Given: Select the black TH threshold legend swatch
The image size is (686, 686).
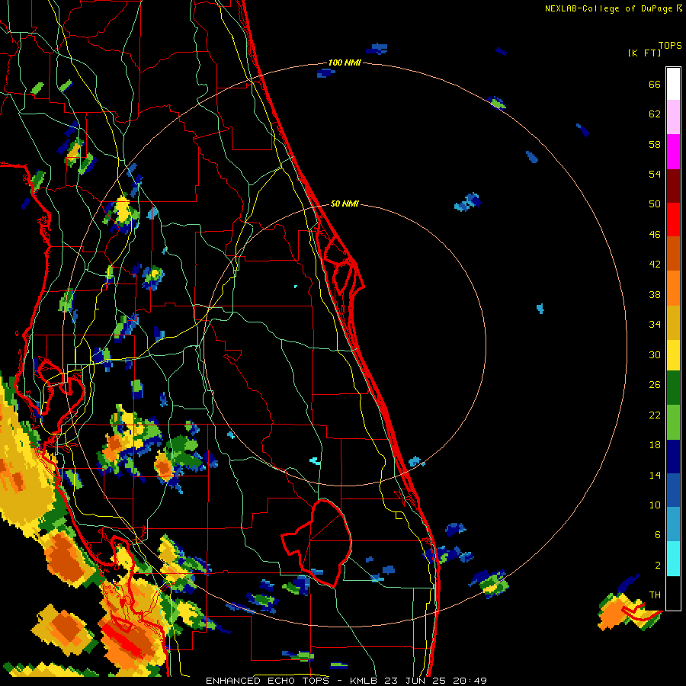Looking at the screenshot, I should 673,593.
